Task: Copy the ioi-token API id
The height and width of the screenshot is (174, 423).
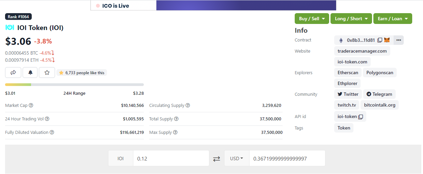Action: [361, 117]
